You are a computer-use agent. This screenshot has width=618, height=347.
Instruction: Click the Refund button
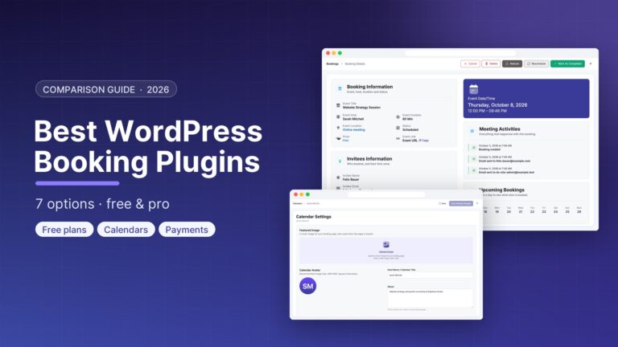(512, 63)
